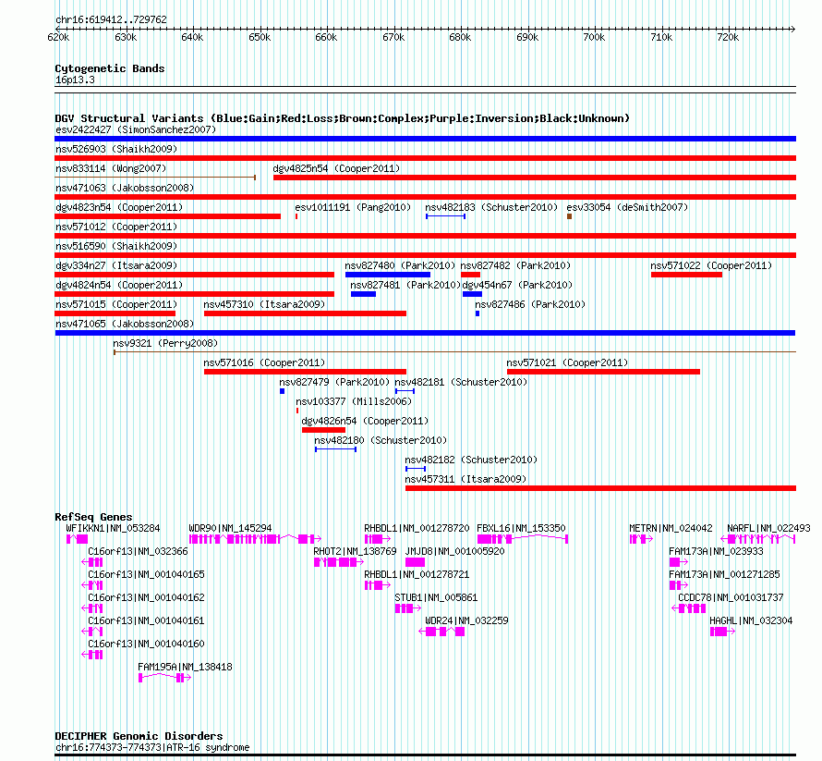Image resolution: width=822 pixels, height=761 pixels.
Task: Open C16orf13 NM_001040161 gene glyph
Action: (x=92, y=632)
